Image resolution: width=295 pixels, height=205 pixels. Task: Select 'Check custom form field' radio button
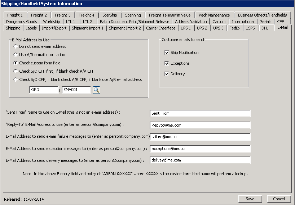15,63
